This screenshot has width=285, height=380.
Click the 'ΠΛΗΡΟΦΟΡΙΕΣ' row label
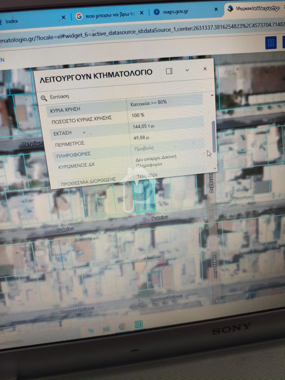coord(73,154)
